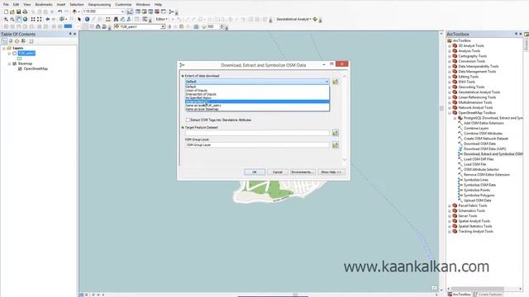Select the Zoom Out tool

click(12, 19)
